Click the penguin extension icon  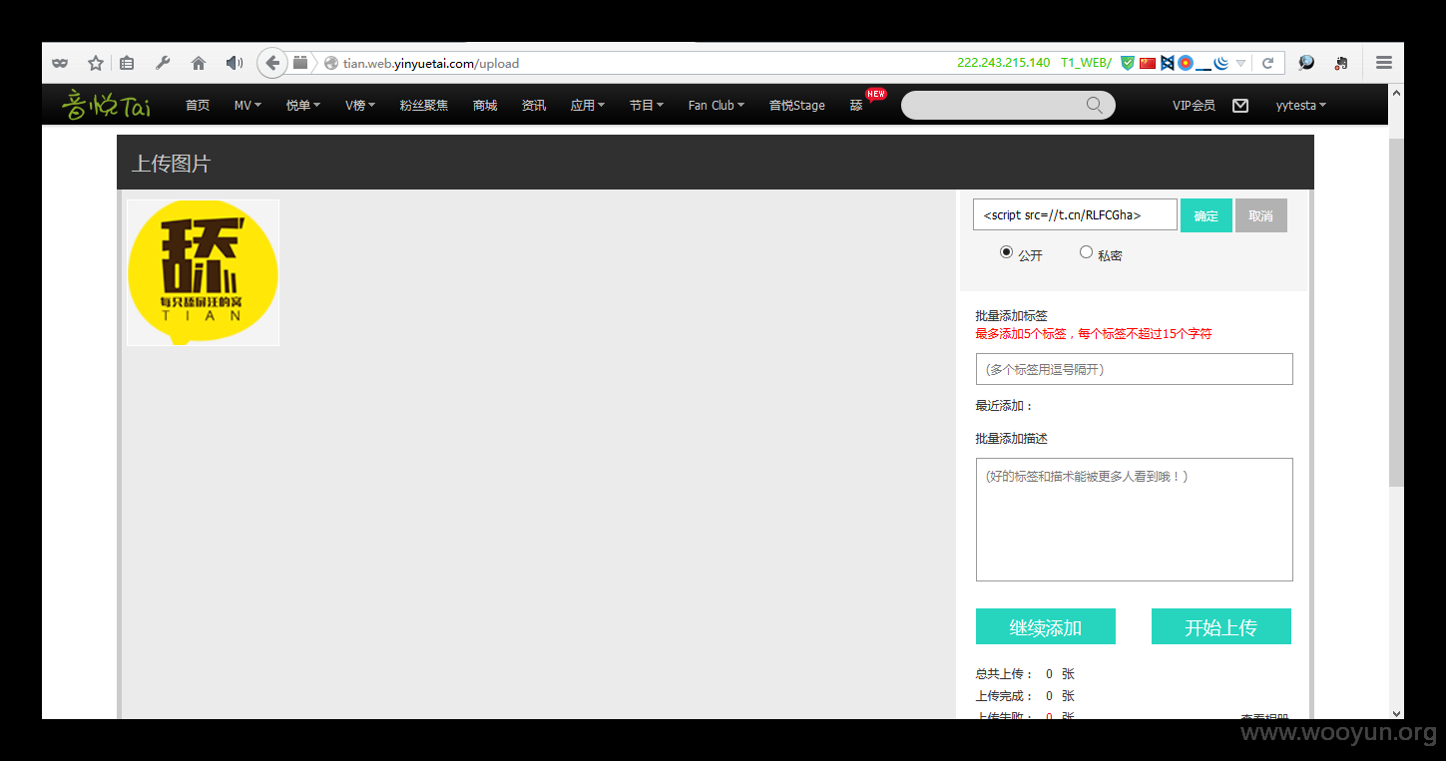(x=1341, y=63)
